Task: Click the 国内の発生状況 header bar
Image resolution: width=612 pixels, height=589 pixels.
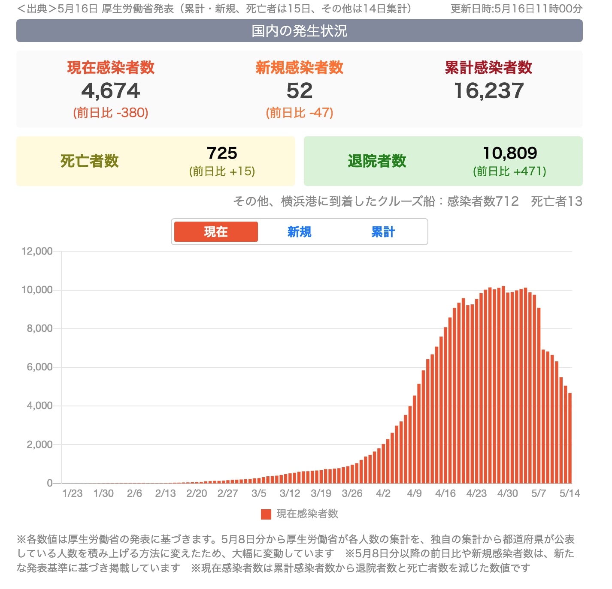Action: point(299,31)
